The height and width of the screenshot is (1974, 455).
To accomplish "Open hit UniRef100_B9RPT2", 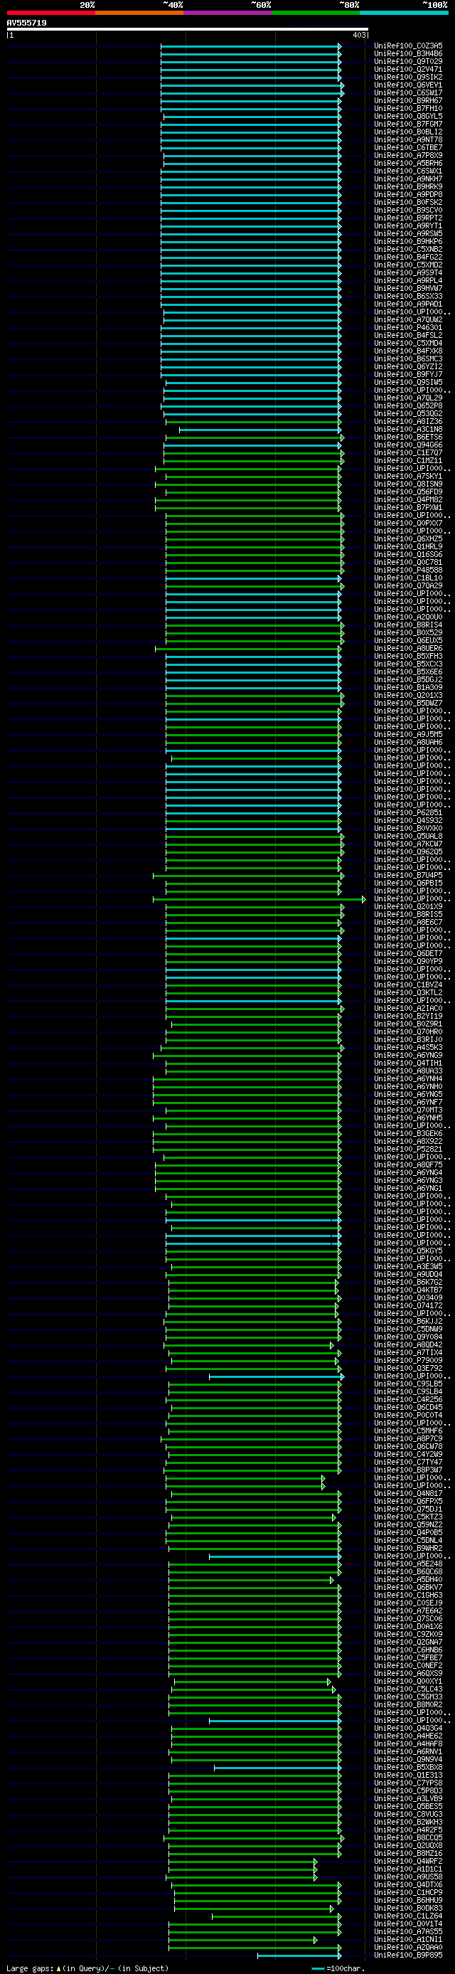I will pyautogui.click(x=408, y=218).
